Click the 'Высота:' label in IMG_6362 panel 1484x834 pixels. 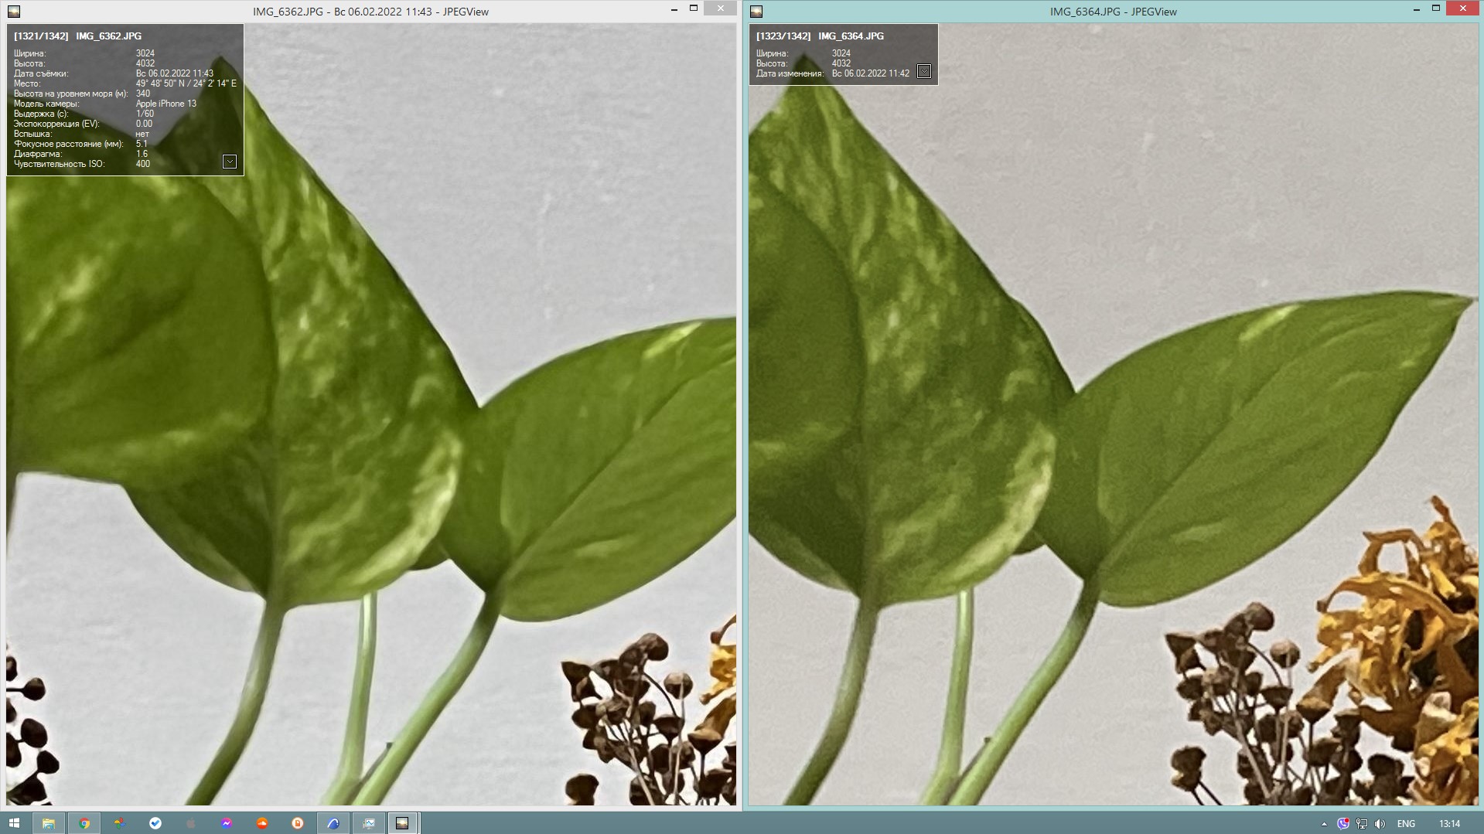click(x=29, y=63)
